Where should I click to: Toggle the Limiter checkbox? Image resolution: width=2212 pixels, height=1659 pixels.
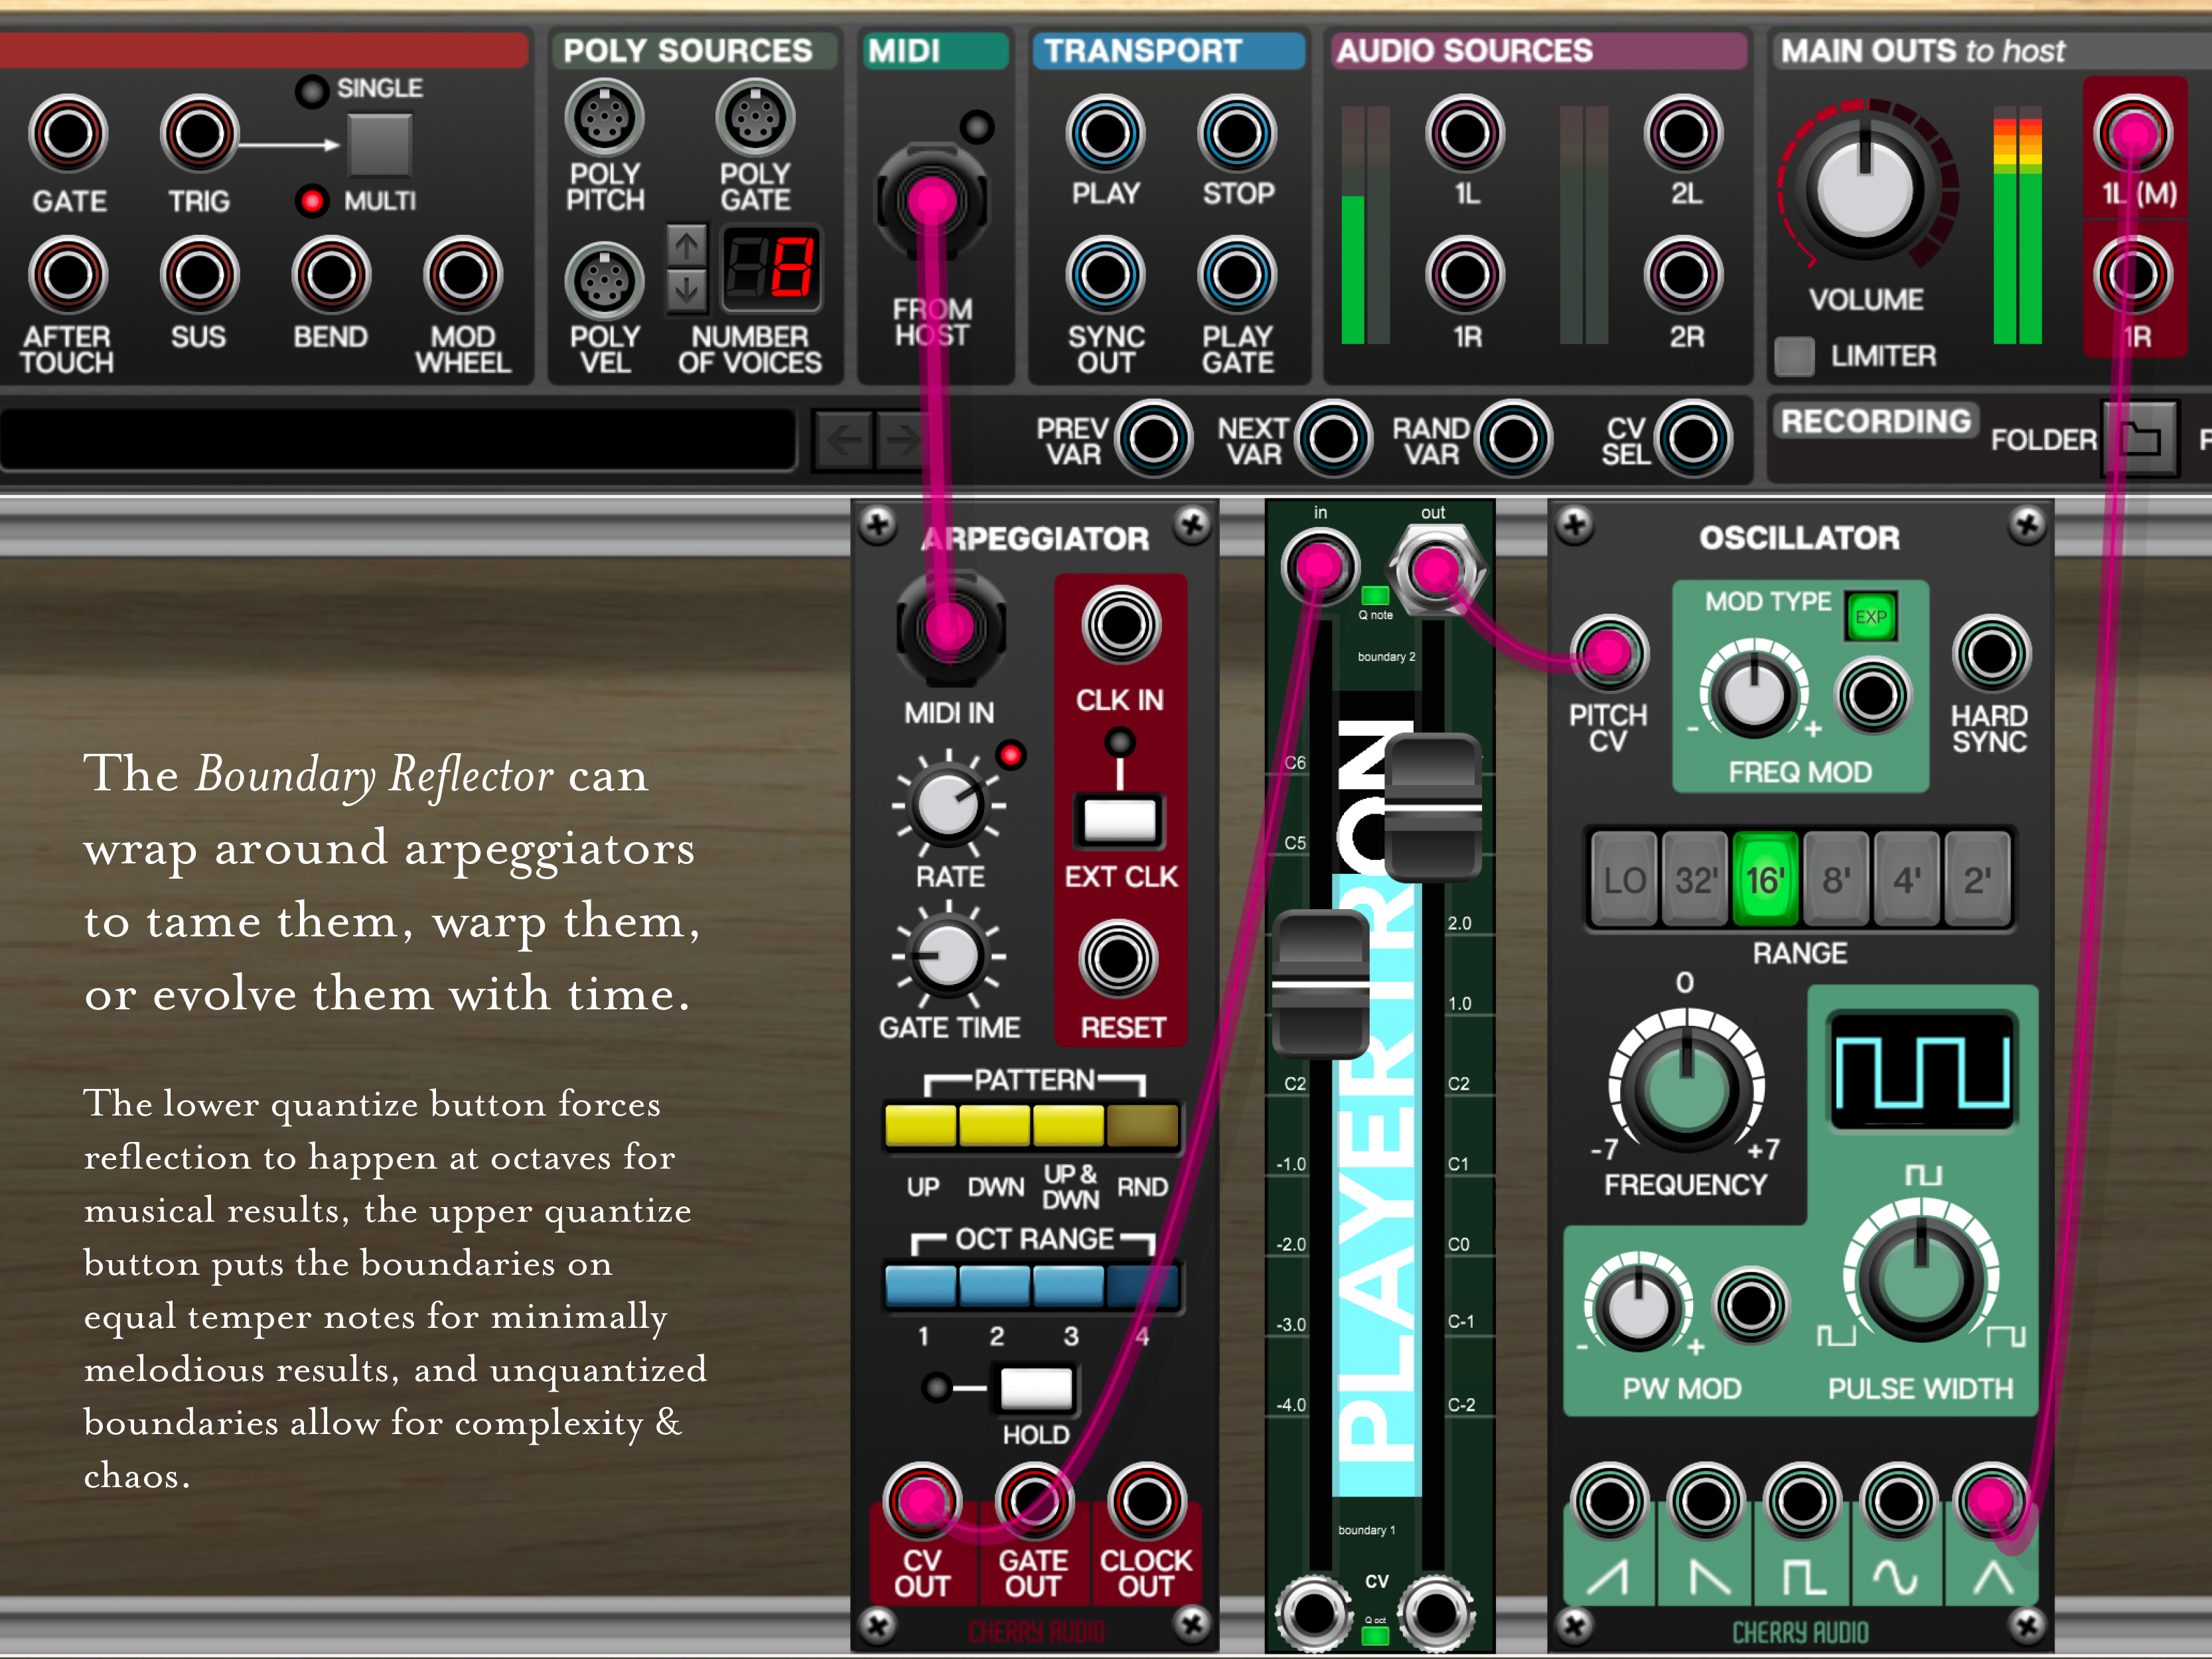tap(1794, 356)
